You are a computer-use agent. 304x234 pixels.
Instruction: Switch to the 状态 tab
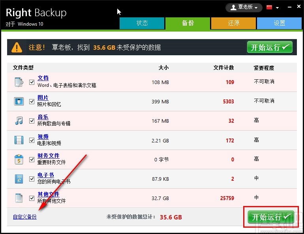point(142,23)
